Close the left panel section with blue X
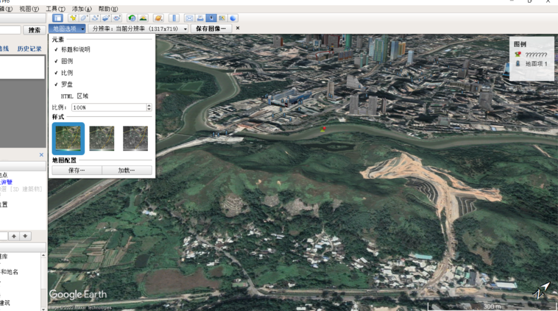558x311 pixels. click(x=41, y=155)
